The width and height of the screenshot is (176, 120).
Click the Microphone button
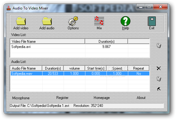(21, 98)
